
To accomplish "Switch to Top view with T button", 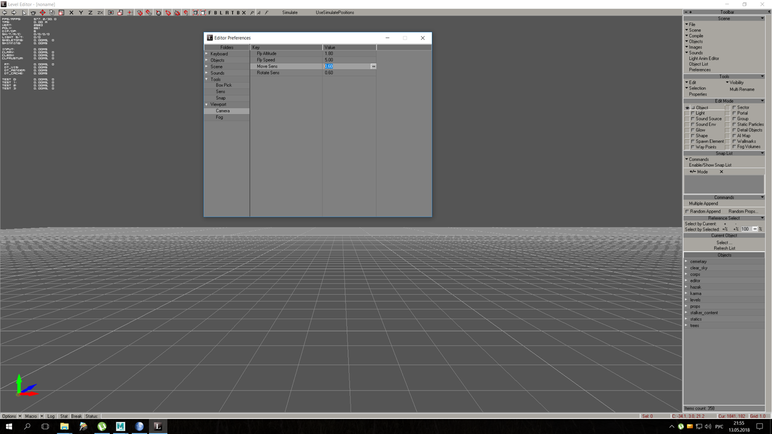I will [x=232, y=13].
